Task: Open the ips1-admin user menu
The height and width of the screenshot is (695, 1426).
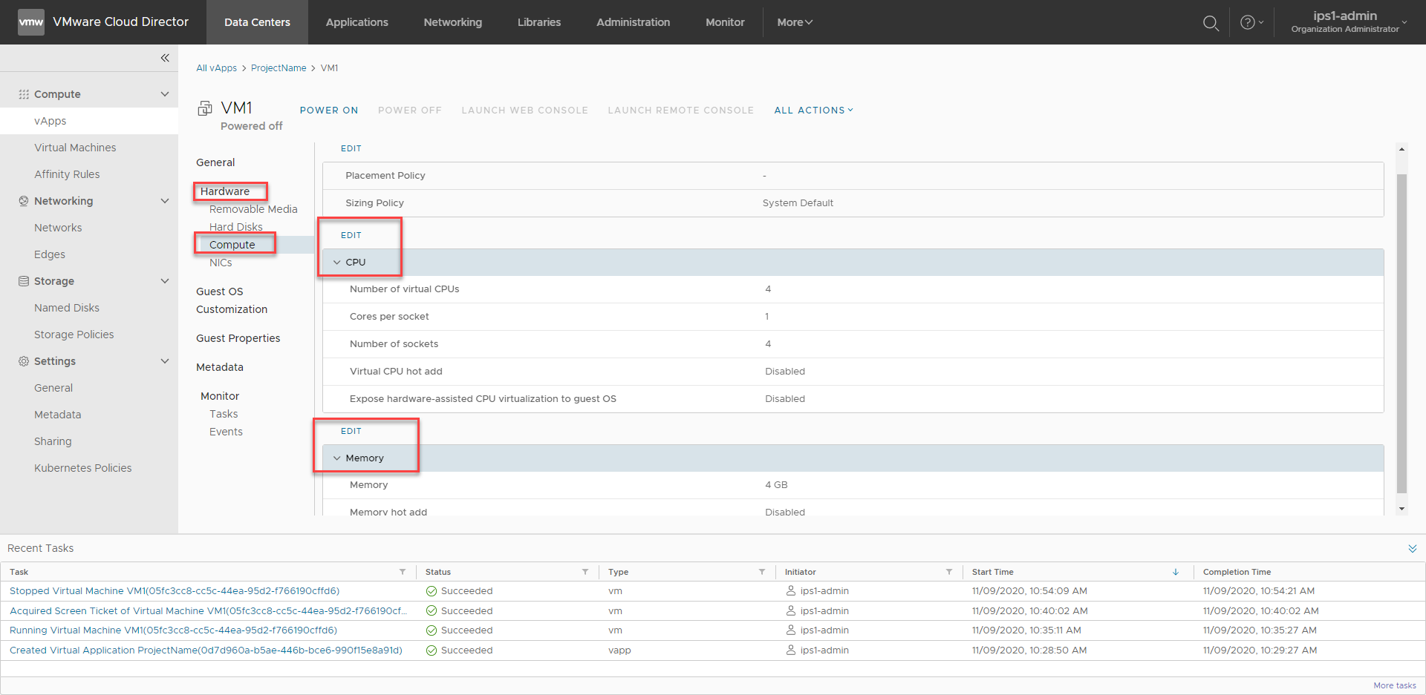Action: click(x=1349, y=22)
